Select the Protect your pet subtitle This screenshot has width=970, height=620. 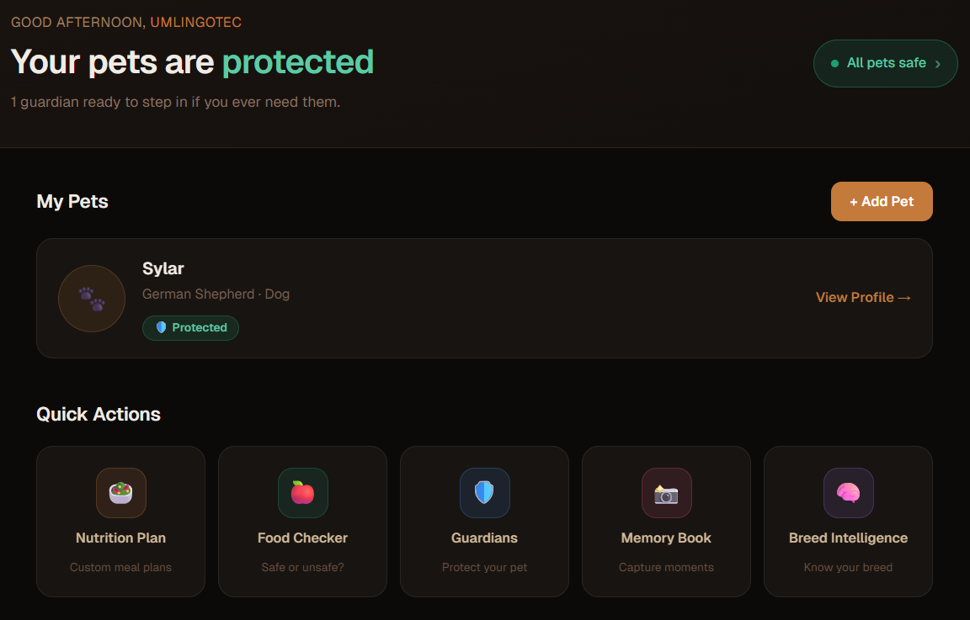click(484, 568)
